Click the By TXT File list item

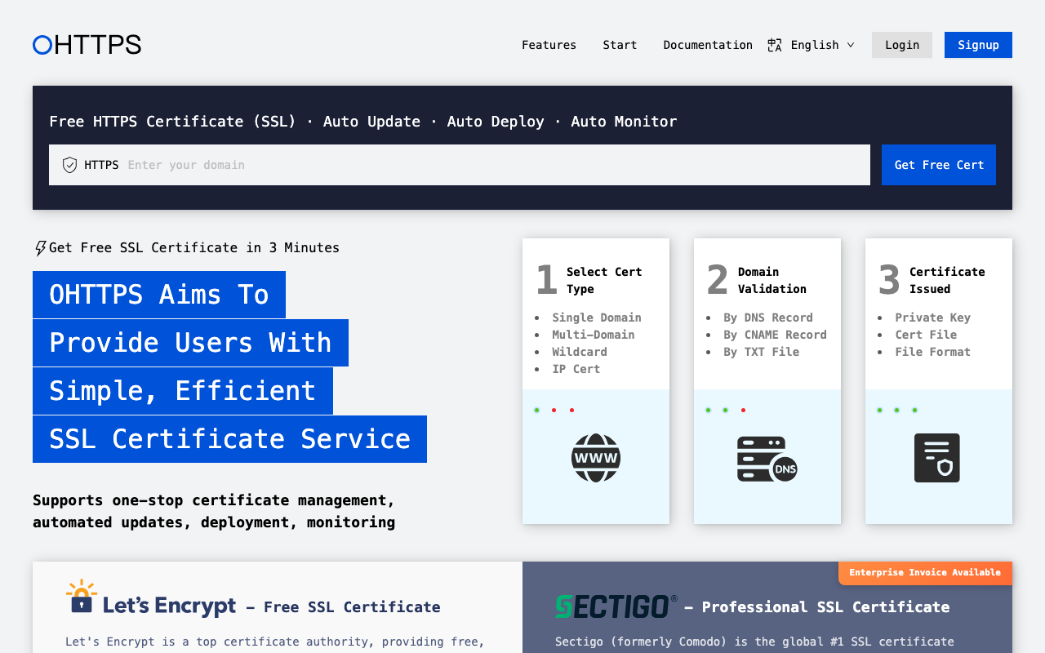[762, 352]
